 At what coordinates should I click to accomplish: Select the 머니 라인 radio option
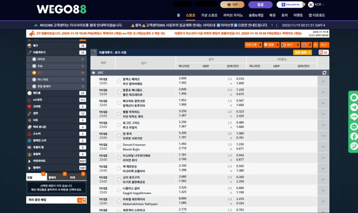[34, 80]
